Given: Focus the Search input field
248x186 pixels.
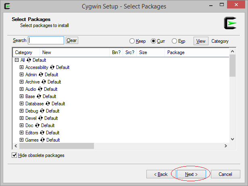Looking at the screenshot, I should pyautogui.click(x=46, y=40).
